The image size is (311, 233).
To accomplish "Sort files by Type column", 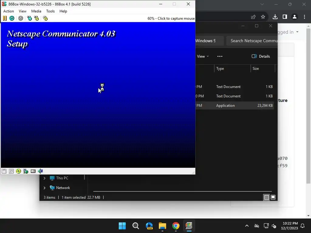I will point(232,69).
